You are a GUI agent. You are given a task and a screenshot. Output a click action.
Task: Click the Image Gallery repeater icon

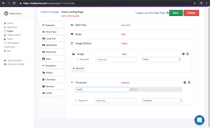[x=72, y=43]
